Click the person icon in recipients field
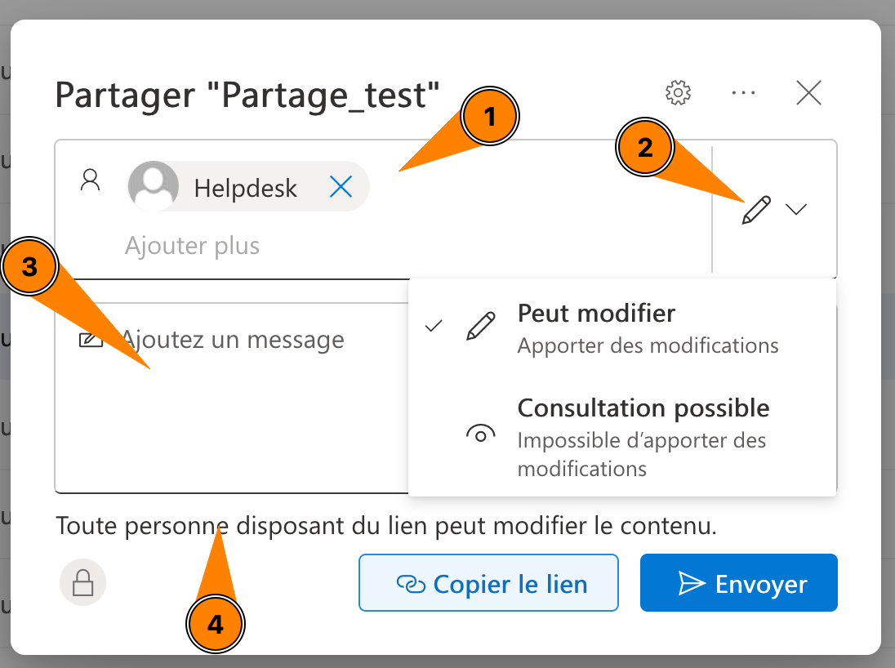The width and height of the screenshot is (895, 668). [90, 180]
